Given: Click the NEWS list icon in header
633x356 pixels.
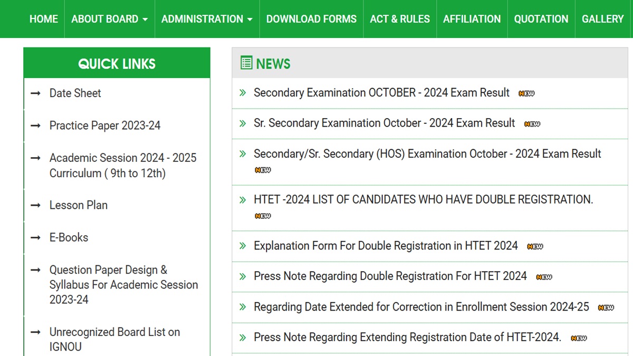Looking at the screenshot, I should point(246,63).
